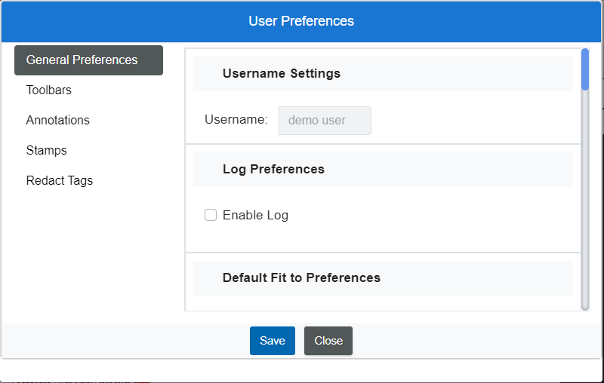
Task: Open the Redact Tags section
Action: 60,180
